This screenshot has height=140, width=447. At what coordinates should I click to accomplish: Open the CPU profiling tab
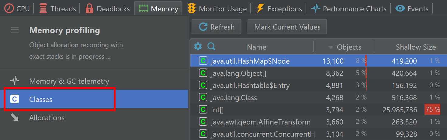pyautogui.click(x=17, y=9)
